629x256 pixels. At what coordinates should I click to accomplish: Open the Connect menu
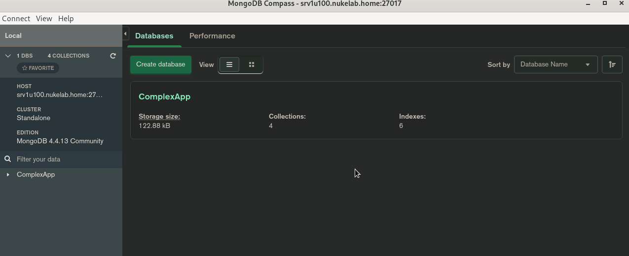(x=16, y=18)
